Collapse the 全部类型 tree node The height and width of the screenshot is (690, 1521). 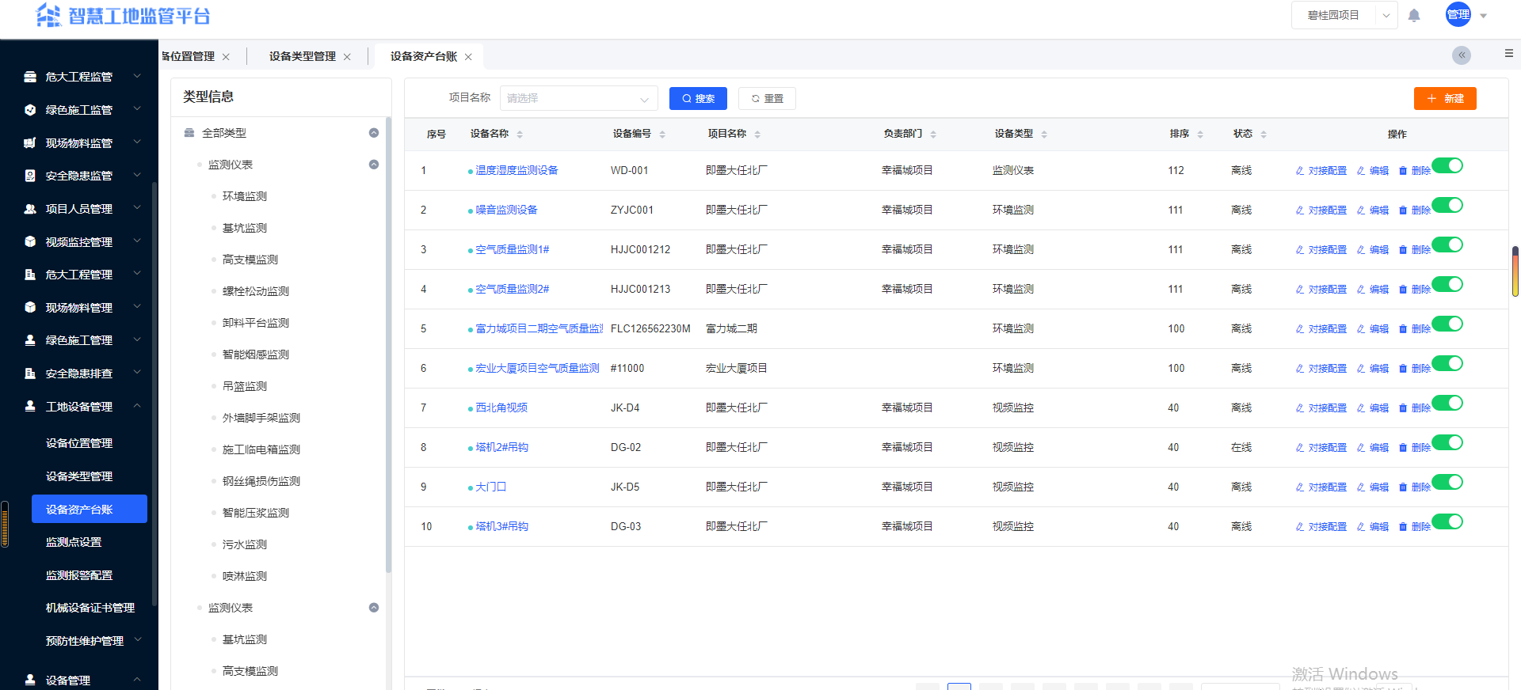coord(374,133)
